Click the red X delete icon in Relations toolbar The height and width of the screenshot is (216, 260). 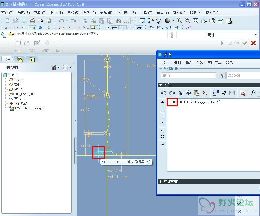[x=205, y=93]
